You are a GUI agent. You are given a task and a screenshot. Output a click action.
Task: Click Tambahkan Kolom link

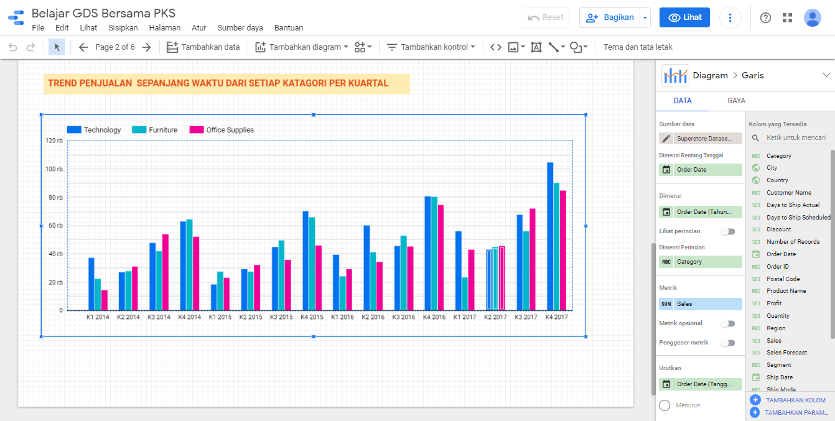click(x=796, y=400)
